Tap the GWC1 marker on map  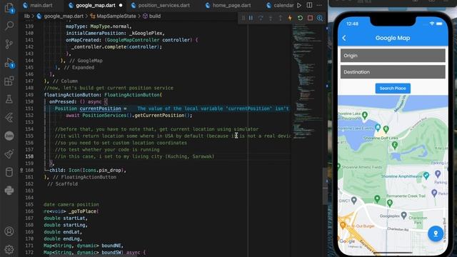pyautogui.click(x=354, y=200)
